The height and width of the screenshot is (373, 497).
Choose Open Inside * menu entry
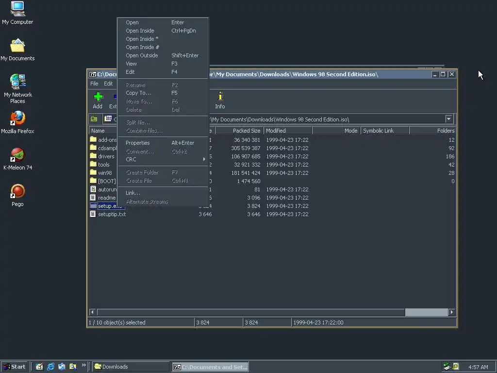pos(163,39)
